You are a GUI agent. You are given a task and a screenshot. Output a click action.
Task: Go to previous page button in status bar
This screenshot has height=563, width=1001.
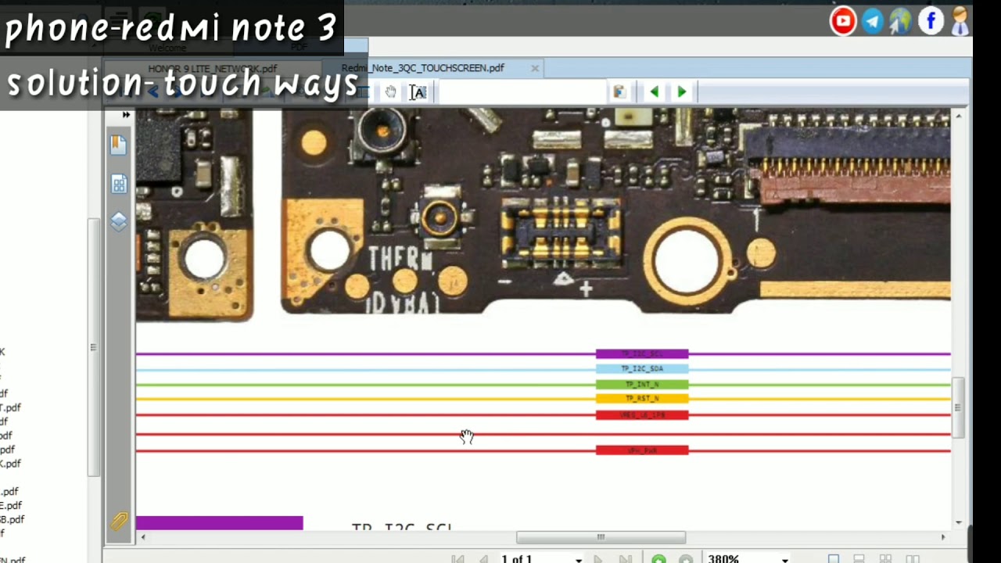[483, 559]
